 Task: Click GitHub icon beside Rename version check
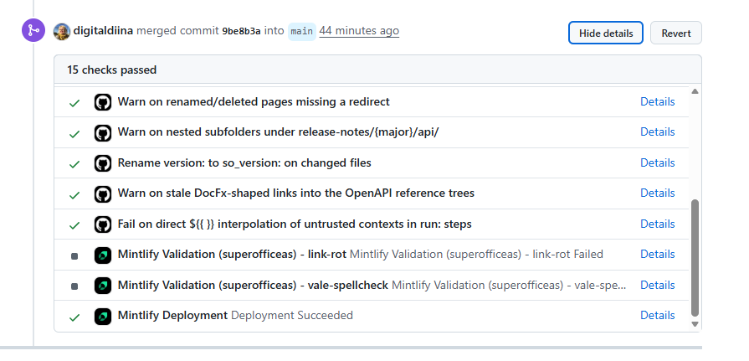pos(103,163)
